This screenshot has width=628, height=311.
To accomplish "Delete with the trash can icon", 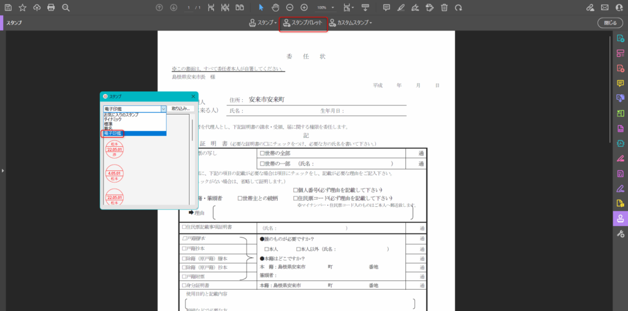I will point(444,7).
